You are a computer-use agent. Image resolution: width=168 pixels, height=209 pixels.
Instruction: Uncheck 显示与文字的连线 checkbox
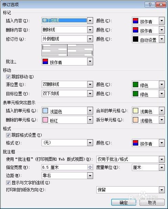8,183
